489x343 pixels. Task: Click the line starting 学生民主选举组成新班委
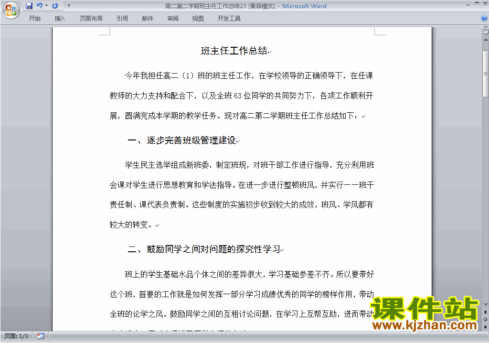point(249,165)
